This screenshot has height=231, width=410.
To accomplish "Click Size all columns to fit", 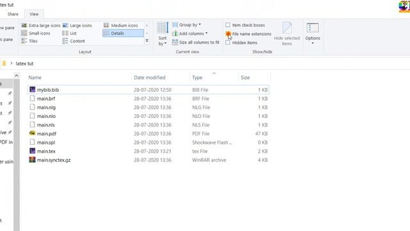I will pos(195,42).
